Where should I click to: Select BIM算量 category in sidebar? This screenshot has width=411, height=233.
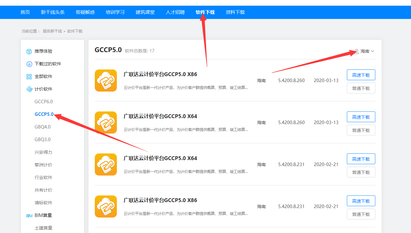43,215
